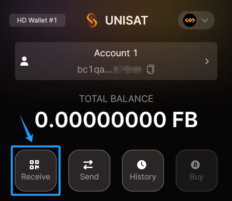Click the Send button label
Image resolution: width=232 pixels, height=201 pixels.
tap(89, 177)
